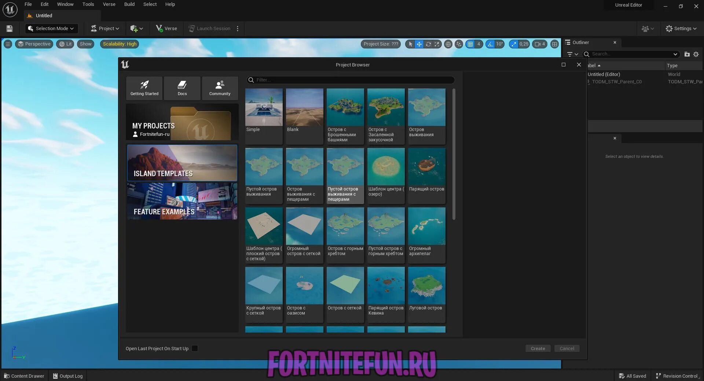The height and width of the screenshot is (381, 704).
Task: Open the Perspective viewport mode menu
Action: [x=34, y=44]
